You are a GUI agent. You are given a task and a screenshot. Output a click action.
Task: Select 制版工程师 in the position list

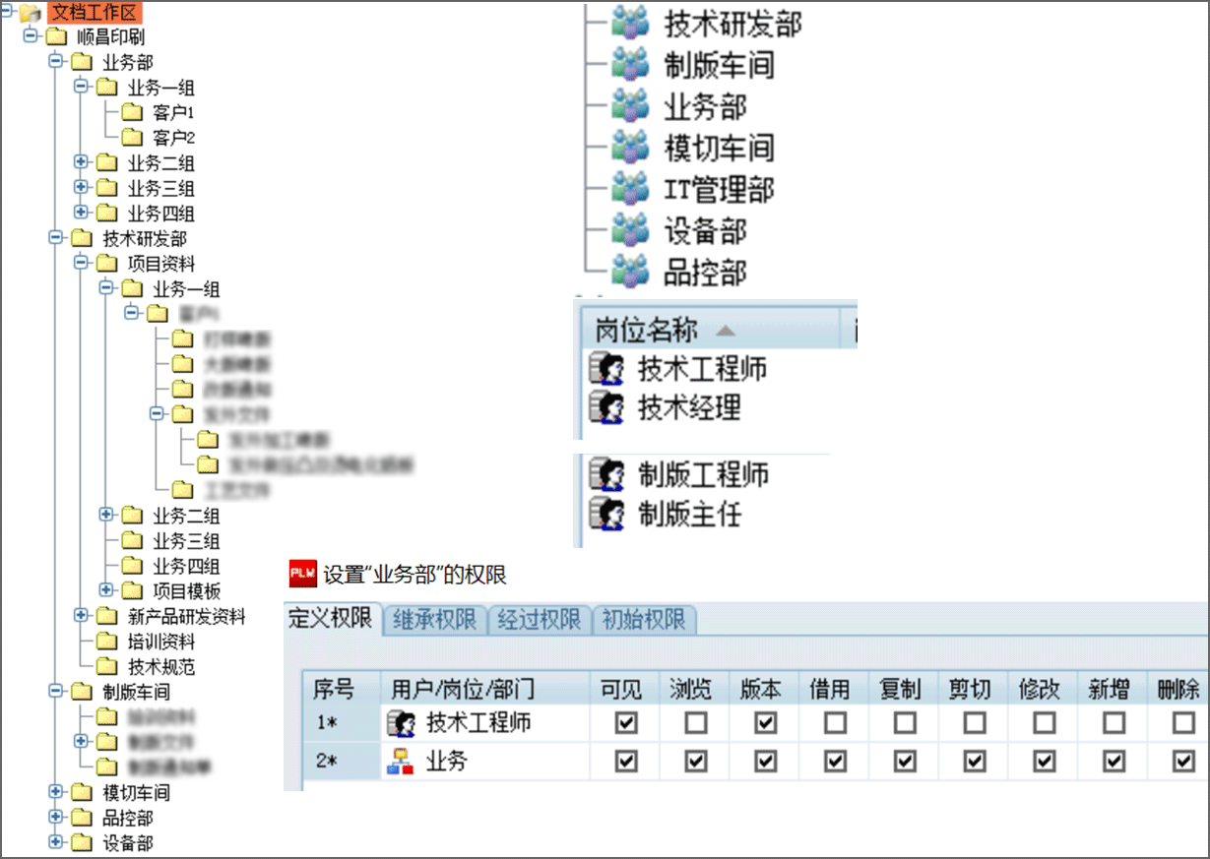(703, 475)
